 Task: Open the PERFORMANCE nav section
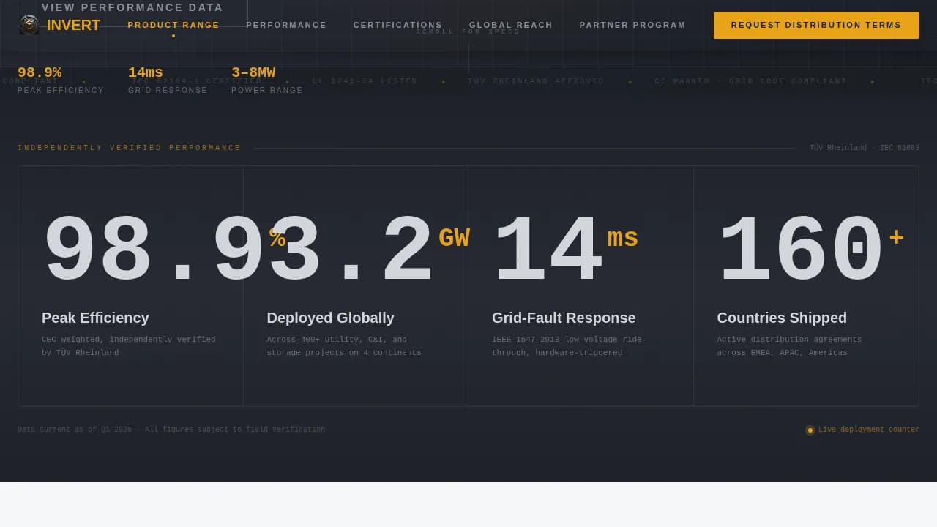[x=286, y=25]
